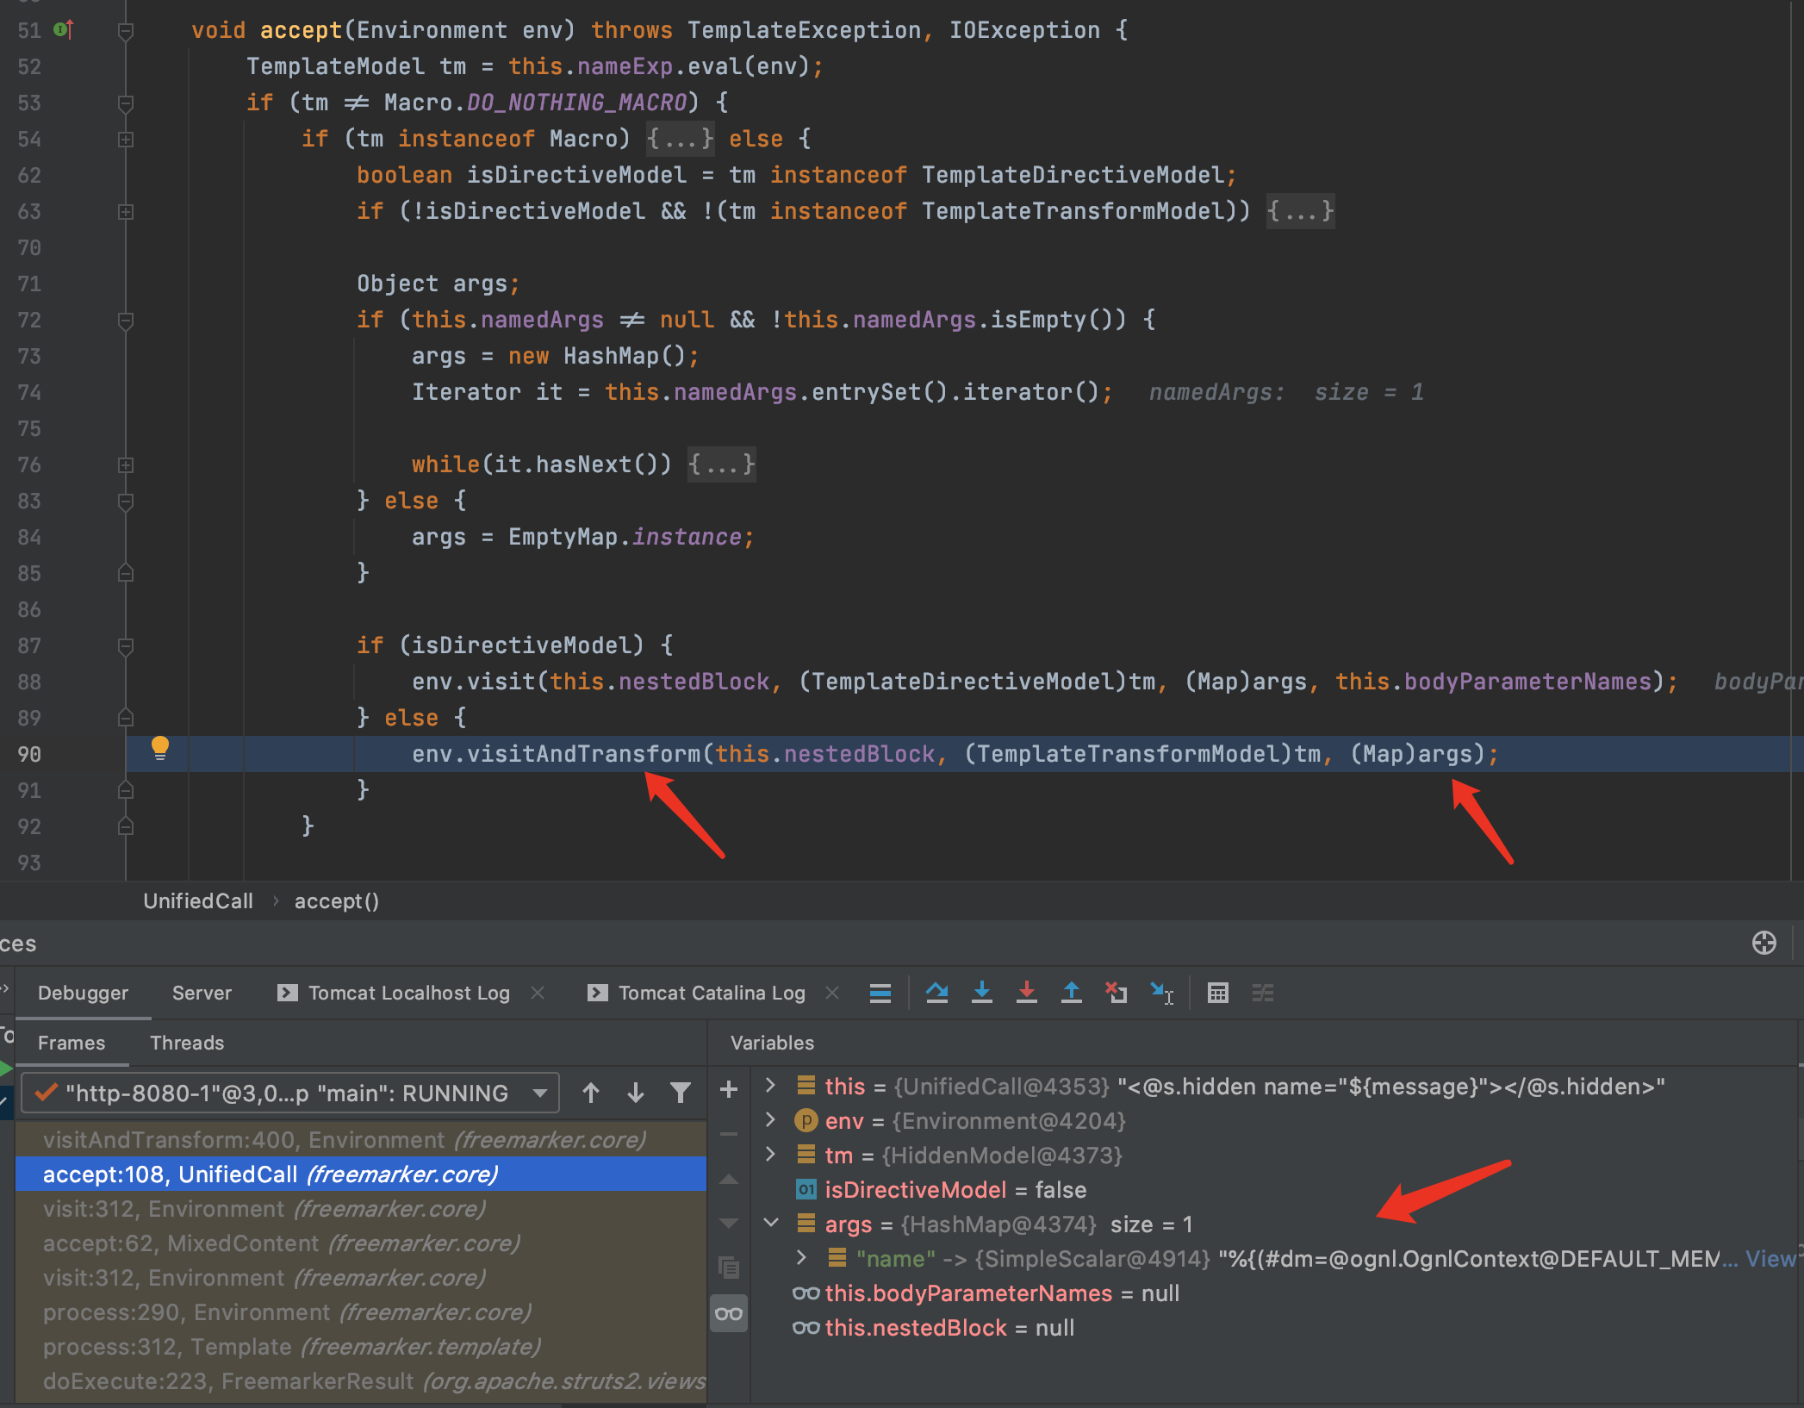The width and height of the screenshot is (1804, 1408).
Task: Click the remove watch minus icon
Action: click(728, 1134)
